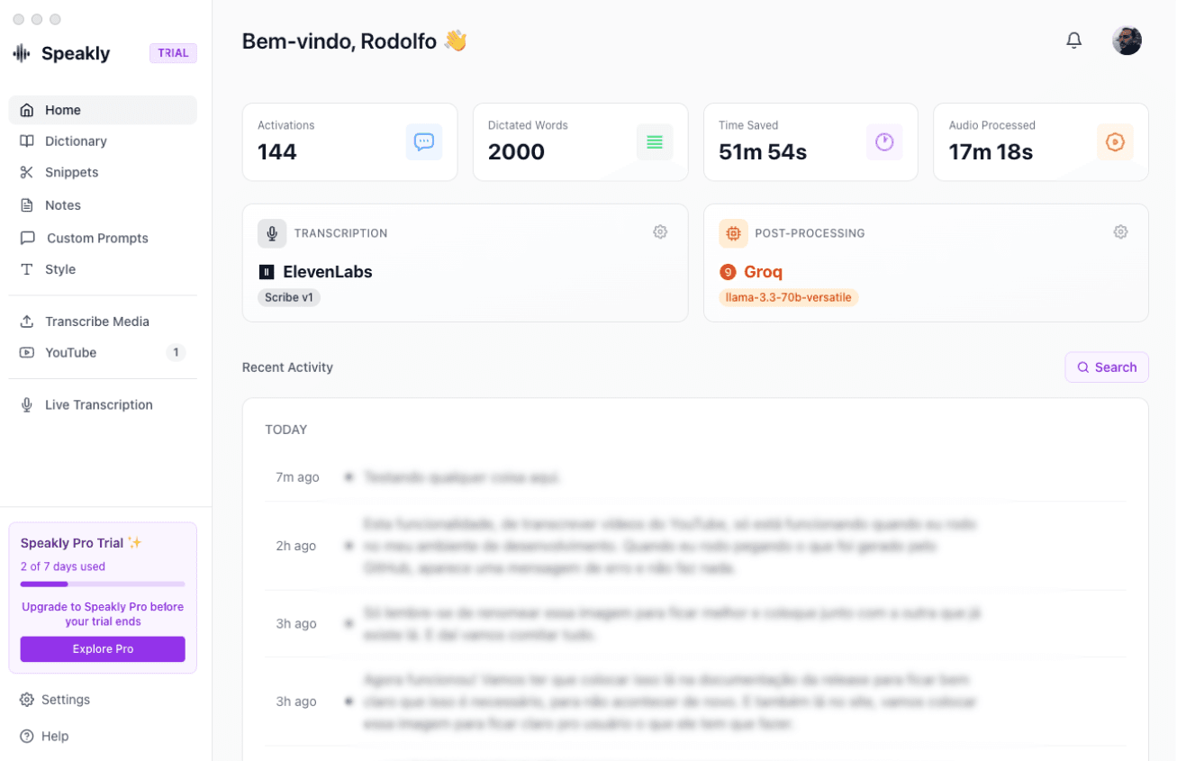
Task: Open the Post-Processing settings gear
Action: tap(1120, 231)
